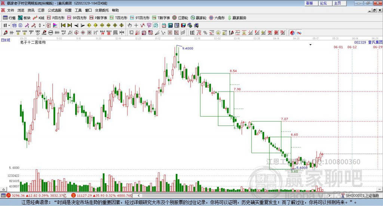Click the down-arrow expander at lower right
The image size is (383, 206).
point(379,189)
